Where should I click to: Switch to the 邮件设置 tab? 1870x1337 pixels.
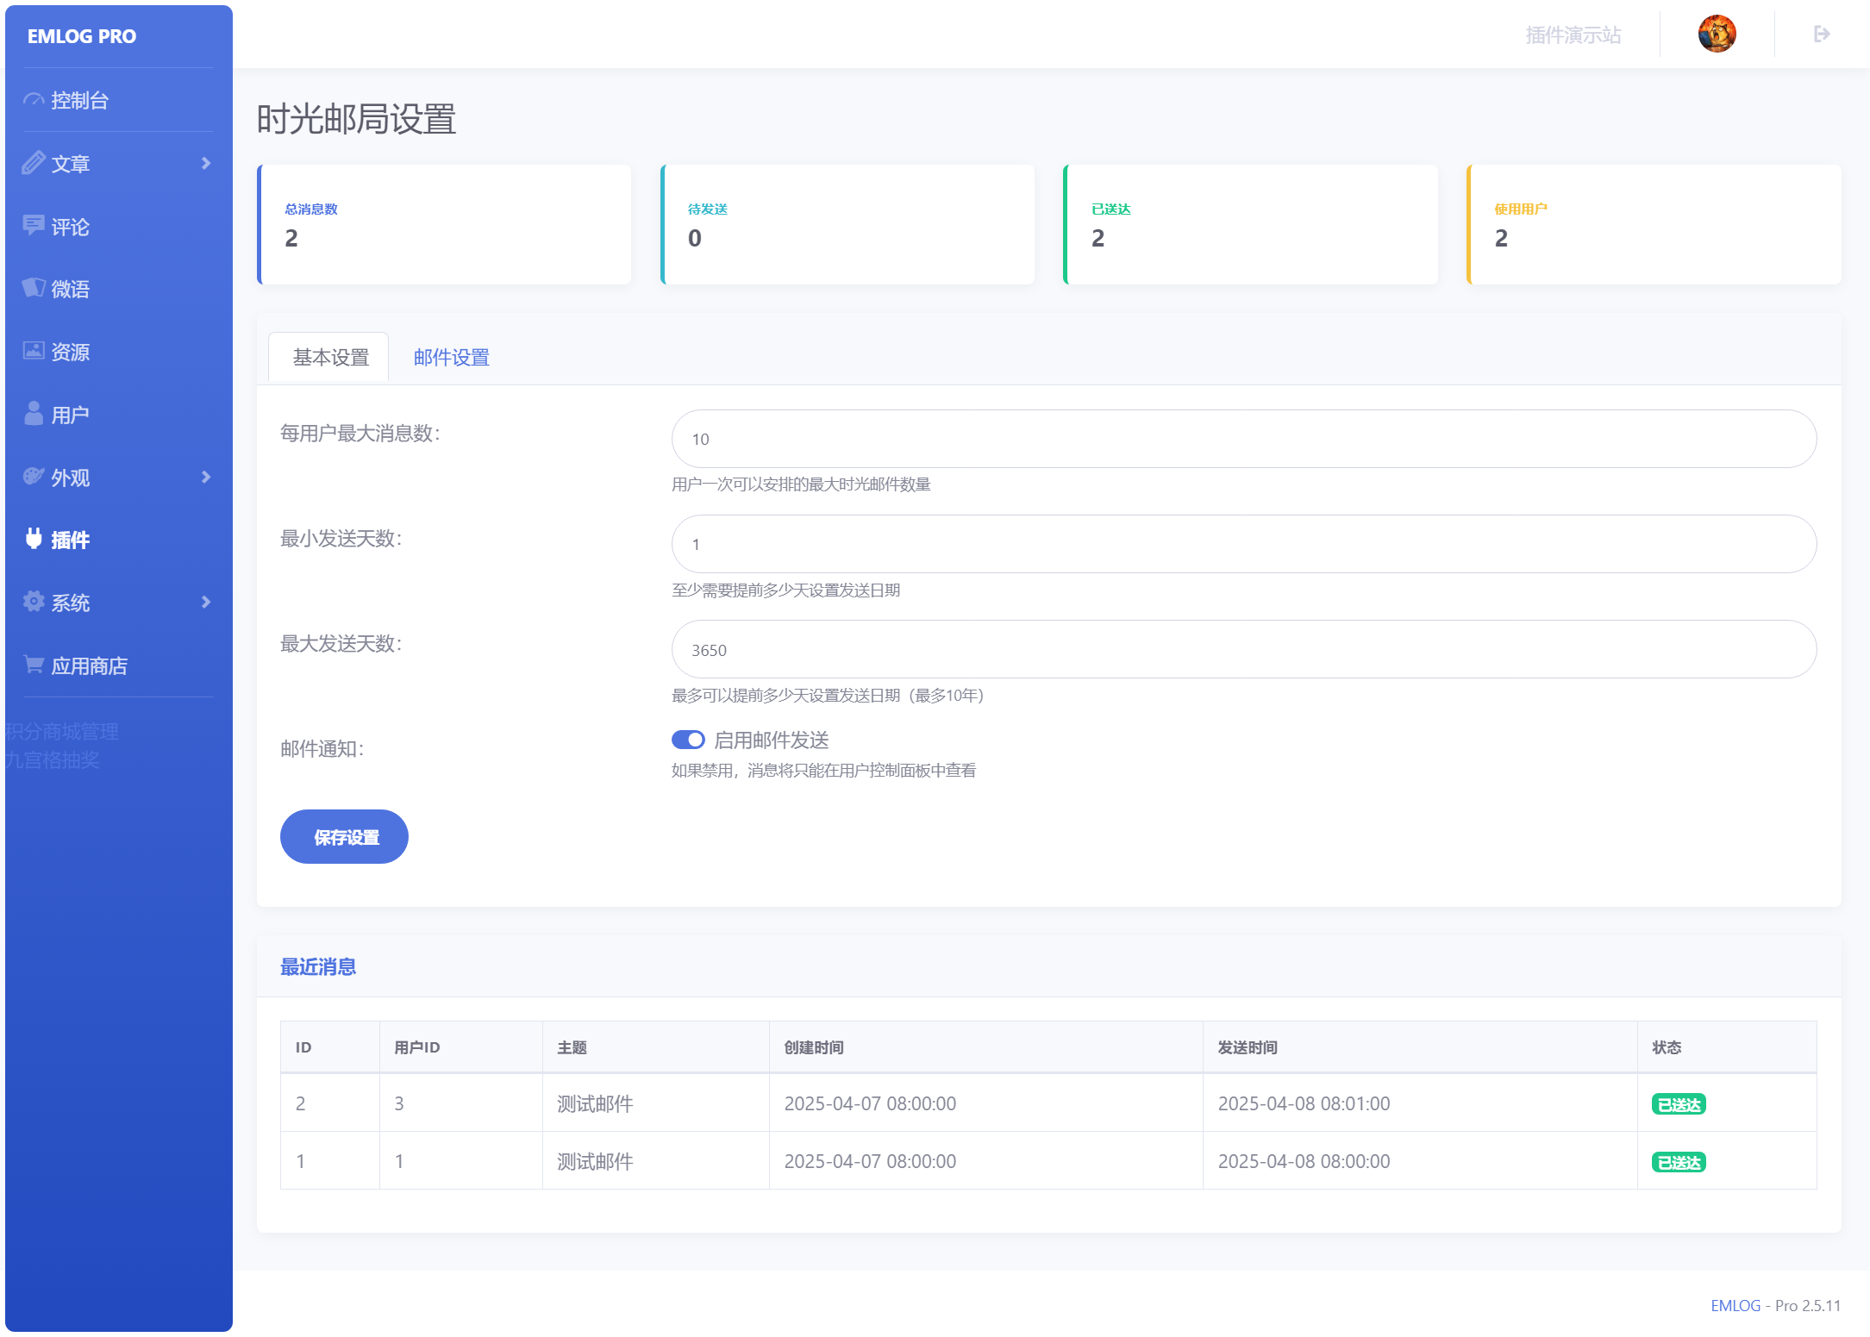click(x=452, y=357)
